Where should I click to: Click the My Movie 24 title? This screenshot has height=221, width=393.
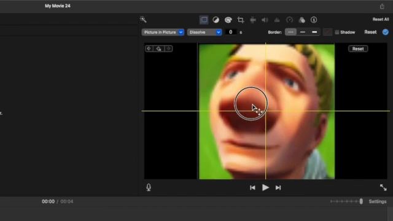click(x=58, y=6)
